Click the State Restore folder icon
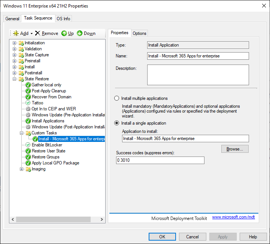Screen dimensions: 270x244 21,79
